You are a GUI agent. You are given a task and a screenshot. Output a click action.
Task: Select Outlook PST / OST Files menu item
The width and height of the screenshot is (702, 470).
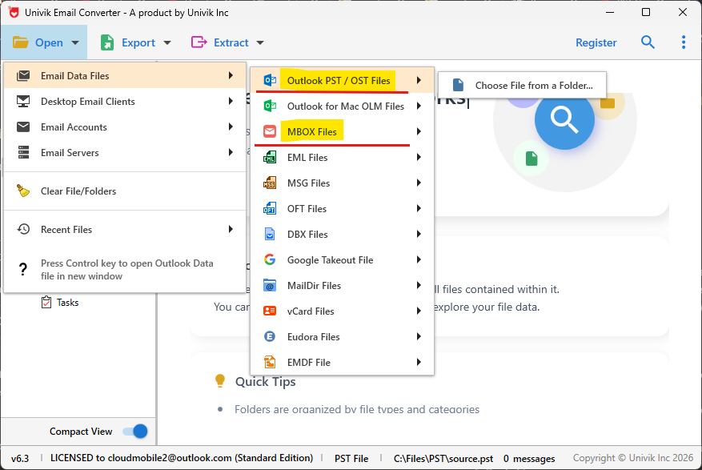coord(343,81)
